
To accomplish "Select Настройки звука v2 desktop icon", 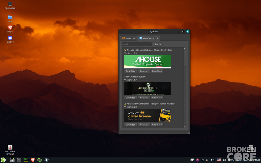I will (x=10, y=150).
